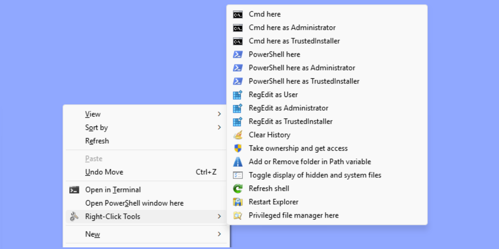This screenshot has width=499, height=249.
Task: Click the Take ownership shield icon
Action: pyautogui.click(x=238, y=148)
